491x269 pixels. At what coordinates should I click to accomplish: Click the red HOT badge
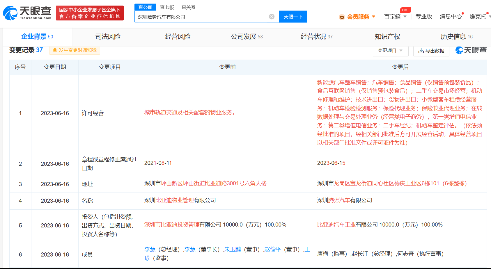[x=405, y=10]
